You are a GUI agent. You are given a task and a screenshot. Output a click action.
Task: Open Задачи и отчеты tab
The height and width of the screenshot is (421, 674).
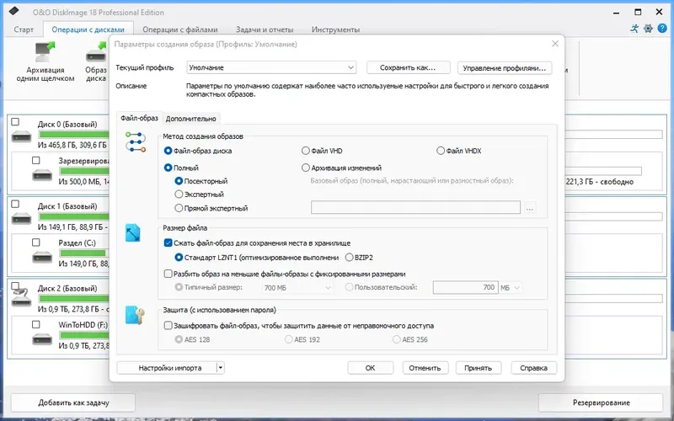[265, 29]
